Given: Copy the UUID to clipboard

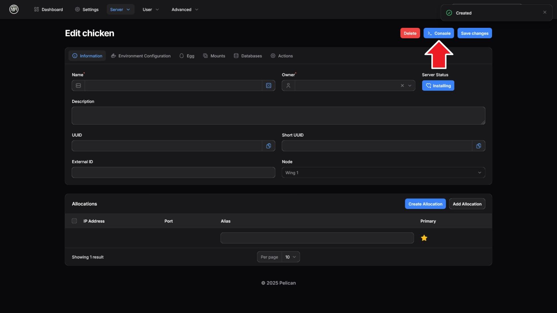Looking at the screenshot, I should 269,146.
